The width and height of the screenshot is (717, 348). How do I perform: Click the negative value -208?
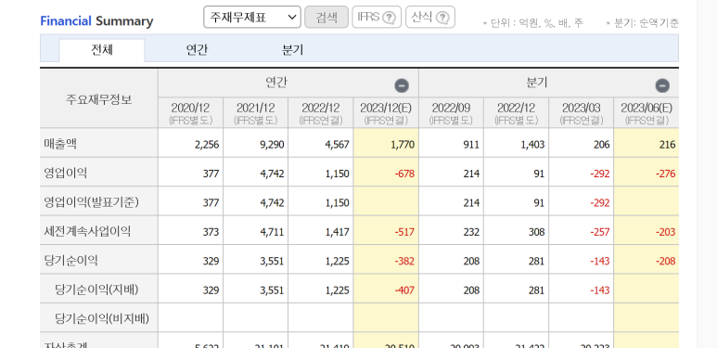(665, 261)
